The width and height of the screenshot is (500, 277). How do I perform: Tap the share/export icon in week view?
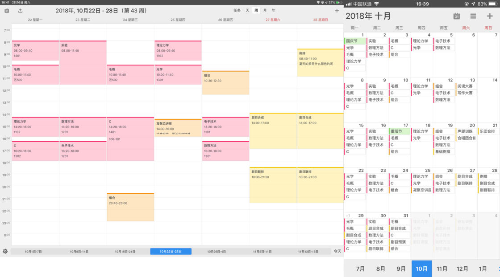pos(21,11)
